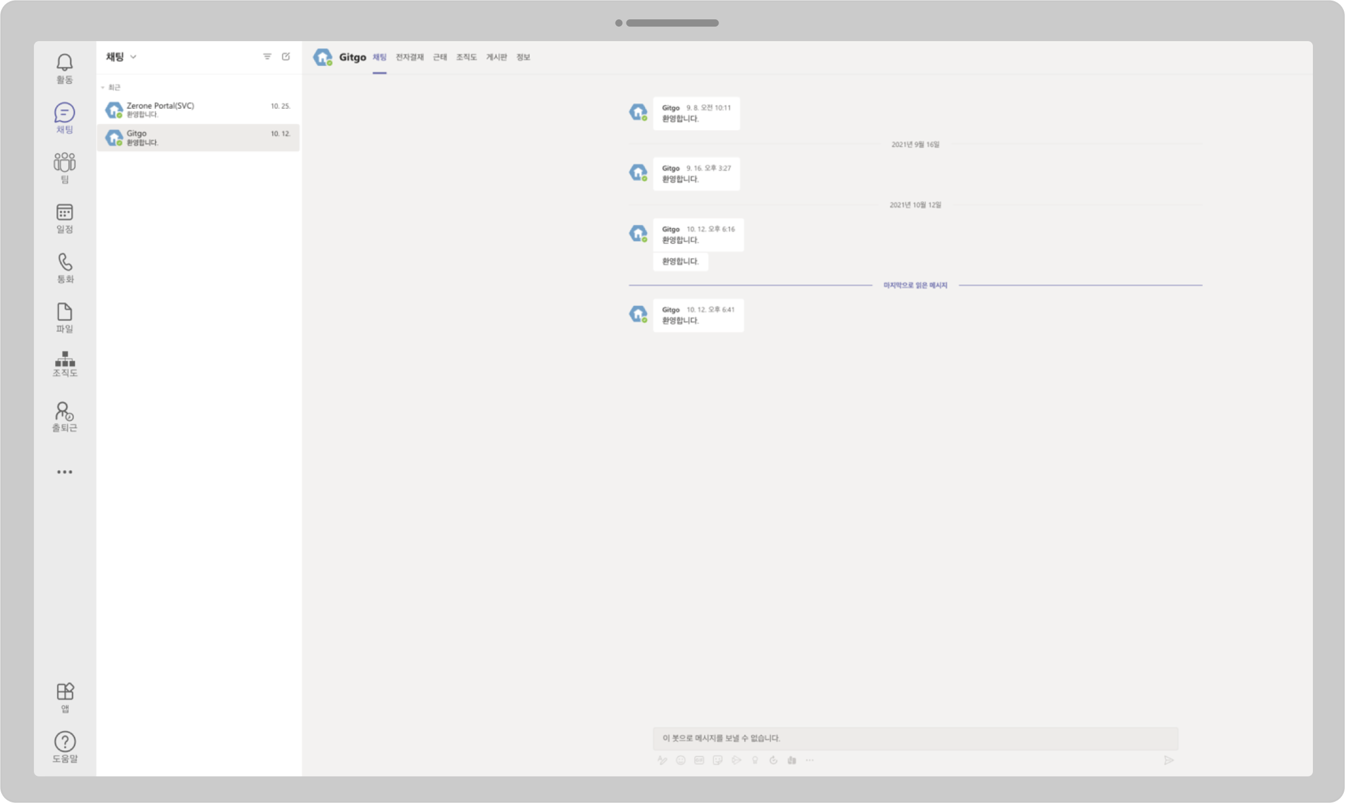The height and width of the screenshot is (803, 1345).
Task: Click the Gitgo avatar beside the 10. 12. 오후 6:41 message
Action: pyautogui.click(x=638, y=314)
